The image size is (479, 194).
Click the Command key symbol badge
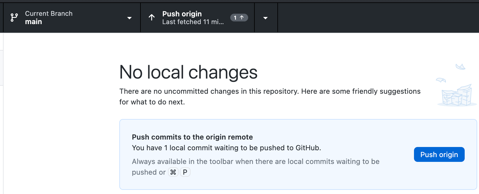tap(173, 172)
